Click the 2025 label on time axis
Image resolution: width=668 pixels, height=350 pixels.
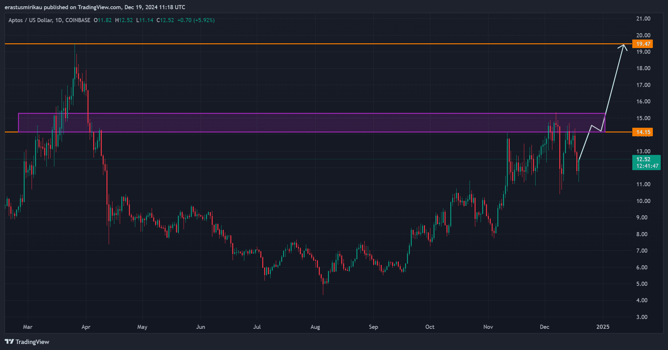603,327
